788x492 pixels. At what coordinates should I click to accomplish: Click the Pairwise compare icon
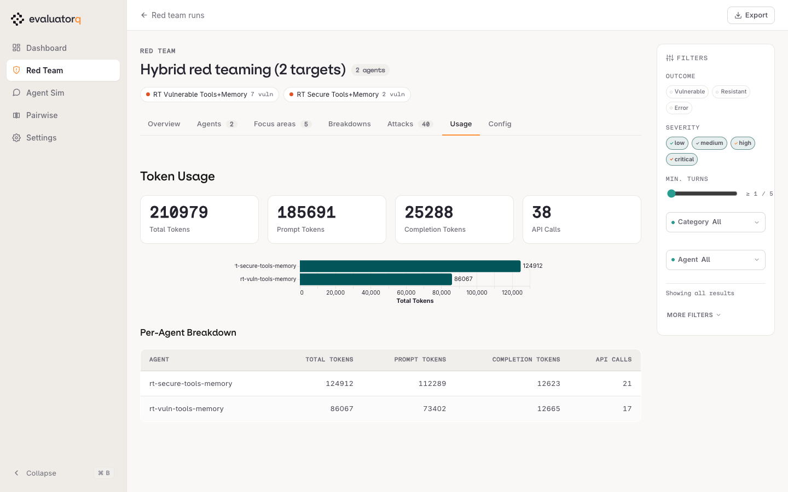click(16, 115)
